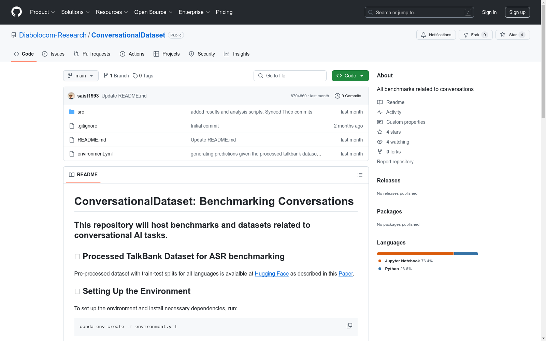The image size is (546, 341).
Task: Click the branch icon next to 1 Branch
Action: 106,76
